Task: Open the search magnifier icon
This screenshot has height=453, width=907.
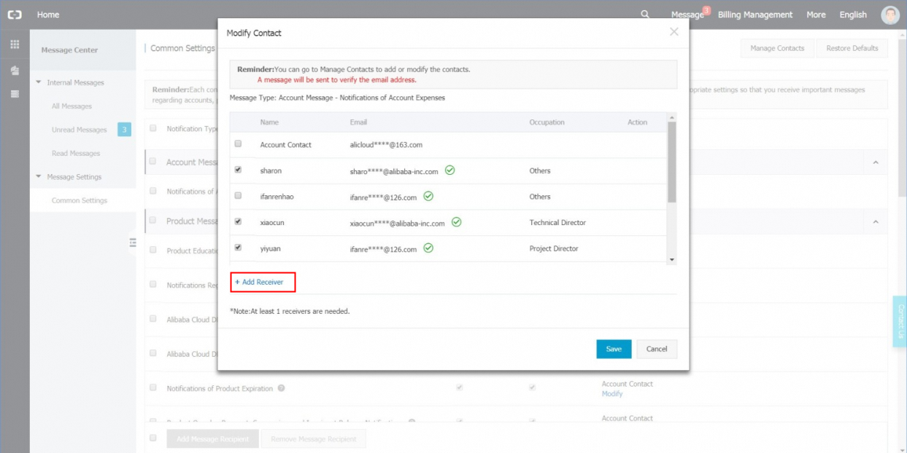Action: [644, 15]
